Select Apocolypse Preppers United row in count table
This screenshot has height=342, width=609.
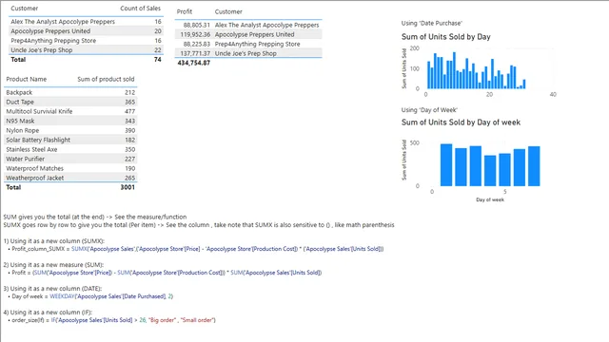click(x=86, y=31)
